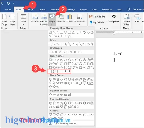Select the diamond basic shape

[x=73, y=60]
